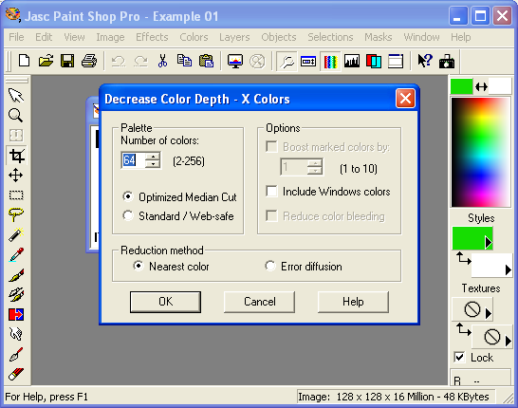This screenshot has width=518, height=408.
Task: Select the Clone Brush tool
Action: pyautogui.click(x=16, y=294)
